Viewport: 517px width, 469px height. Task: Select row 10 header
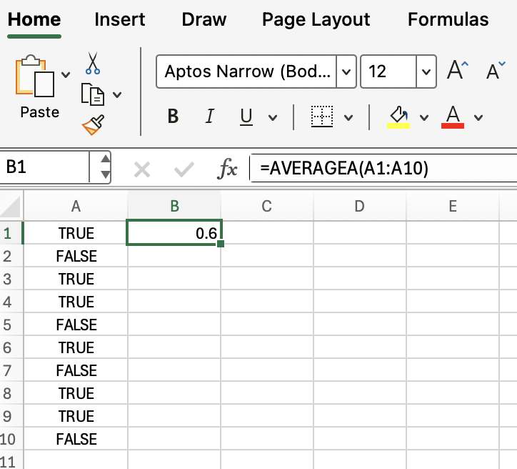tap(11, 439)
